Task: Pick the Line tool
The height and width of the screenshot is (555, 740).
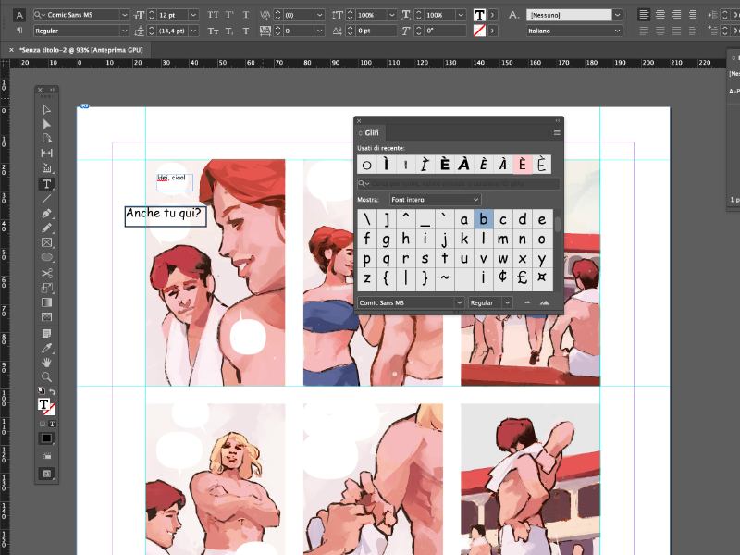Action: 46,198
